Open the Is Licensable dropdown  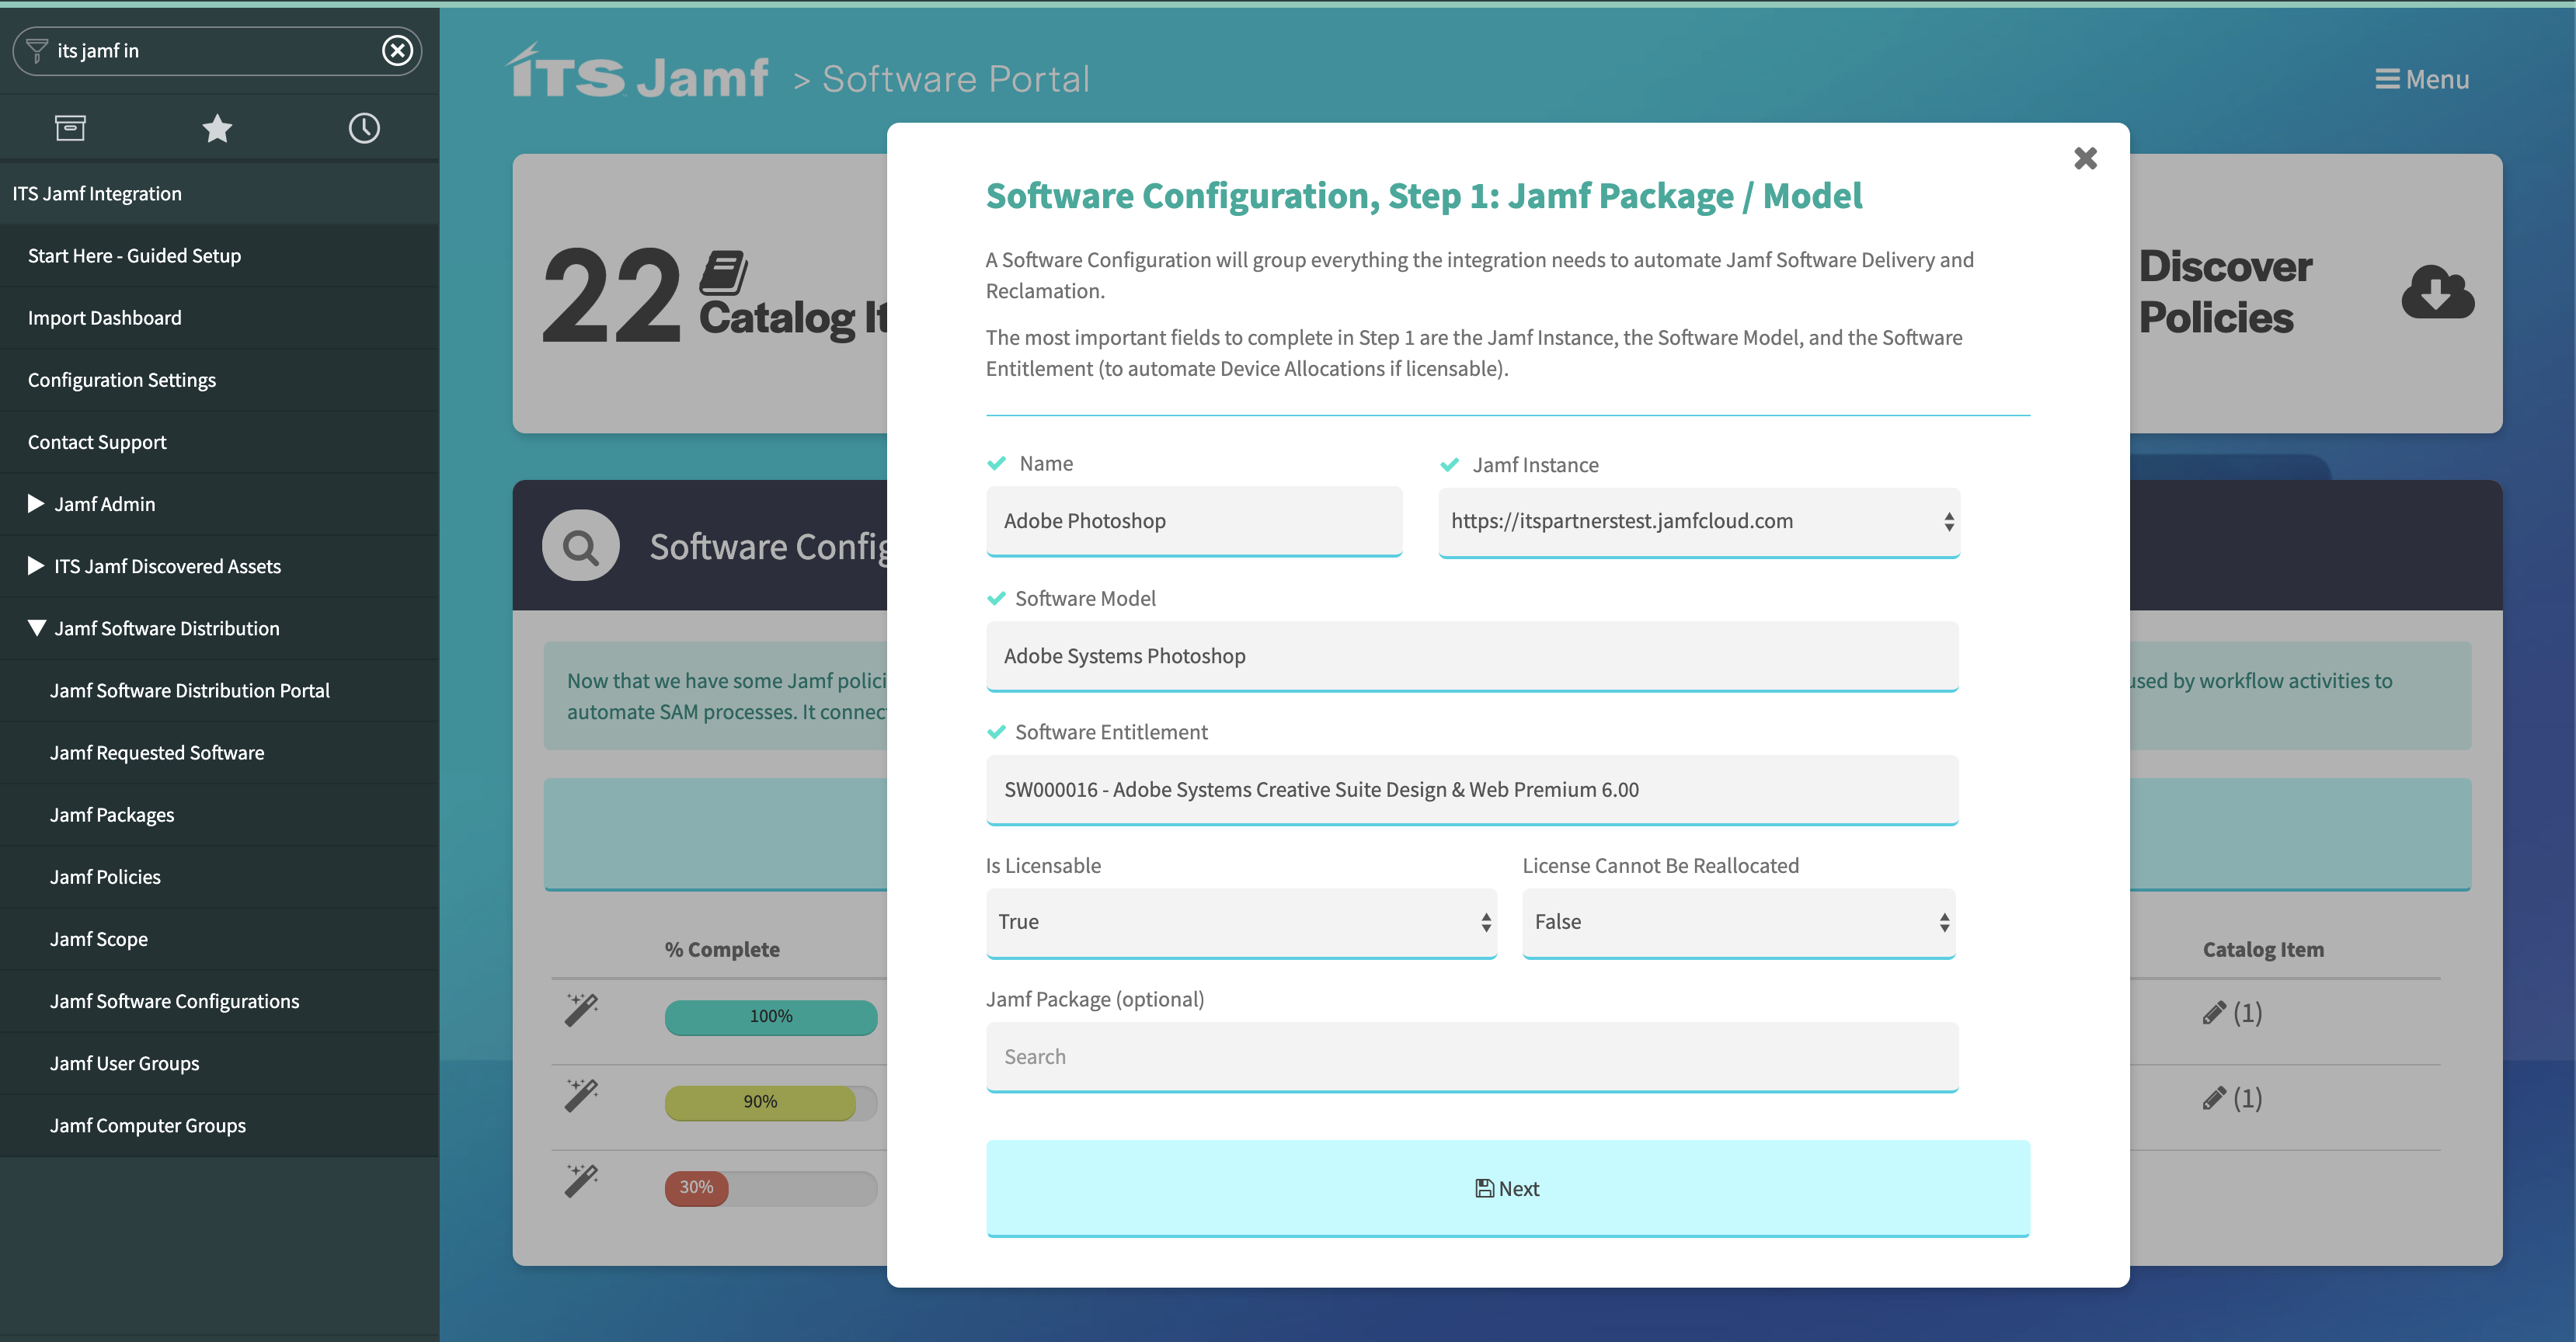1240,922
